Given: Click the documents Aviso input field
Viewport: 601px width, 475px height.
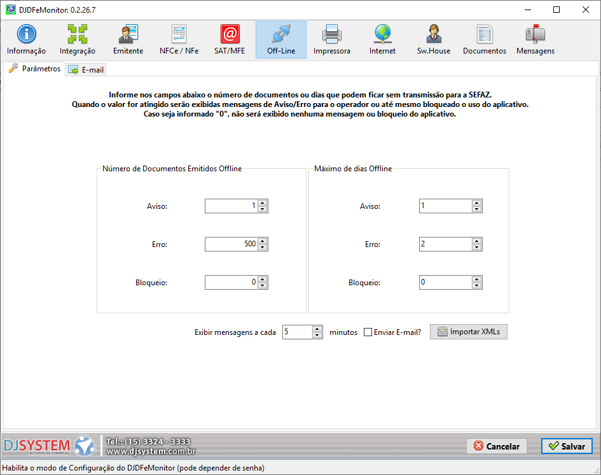Looking at the screenshot, I should pos(231,206).
